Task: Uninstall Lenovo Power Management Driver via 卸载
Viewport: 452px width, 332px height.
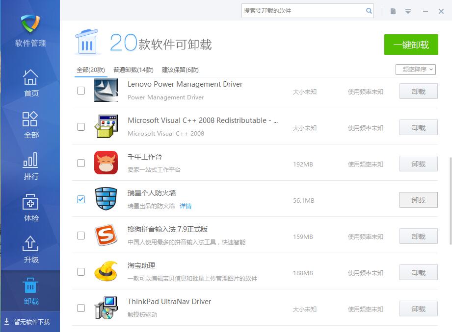Action: [418, 91]
